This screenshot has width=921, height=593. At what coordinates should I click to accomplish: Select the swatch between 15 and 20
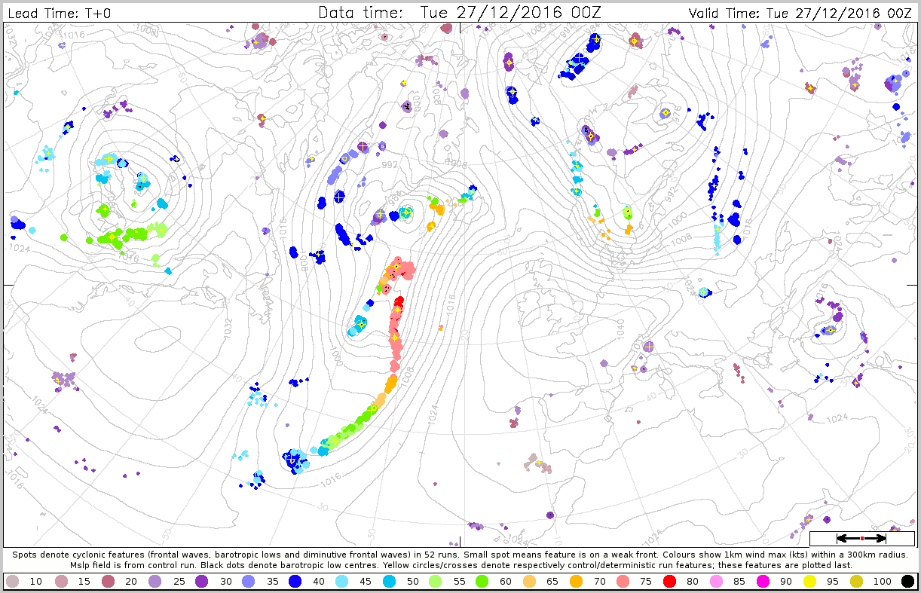pos(107,582)
